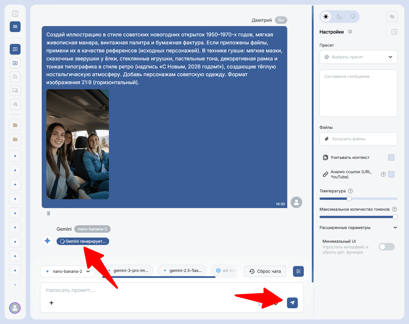The image size is (409, 324).
Task: Open the Выбрать пресет dropdown
Action: [x=358, y=57]
